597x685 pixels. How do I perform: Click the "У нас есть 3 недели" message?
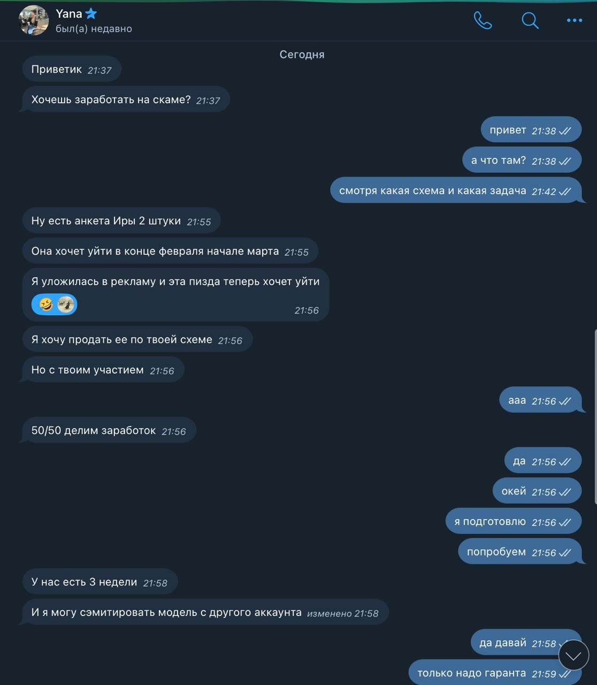coord(100,582)
